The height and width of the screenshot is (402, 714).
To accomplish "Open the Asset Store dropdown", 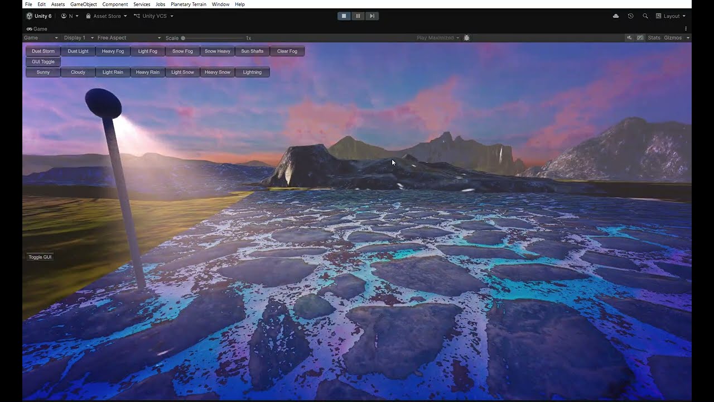I will [107, 16].
